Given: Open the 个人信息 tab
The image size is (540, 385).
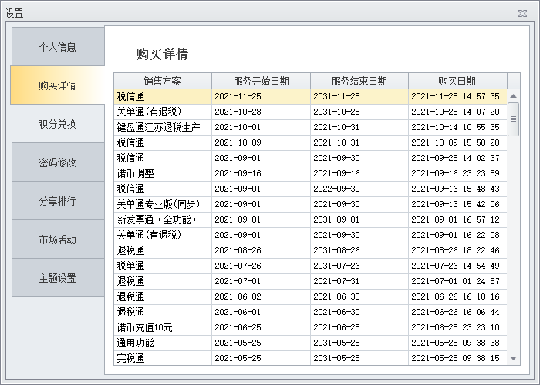Looking at the screenshot, I should coord(58,47).
